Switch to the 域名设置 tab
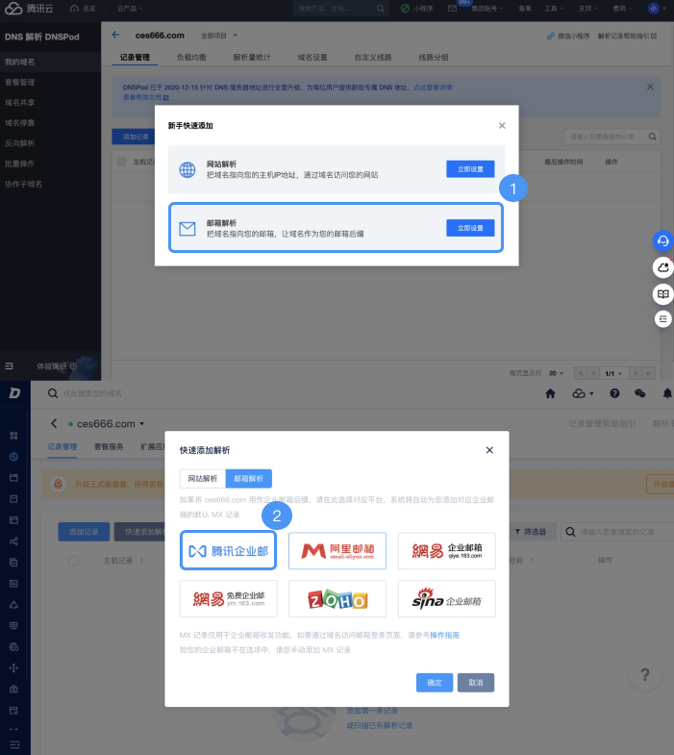The image size is (674, 755). [x=312, y=58]
